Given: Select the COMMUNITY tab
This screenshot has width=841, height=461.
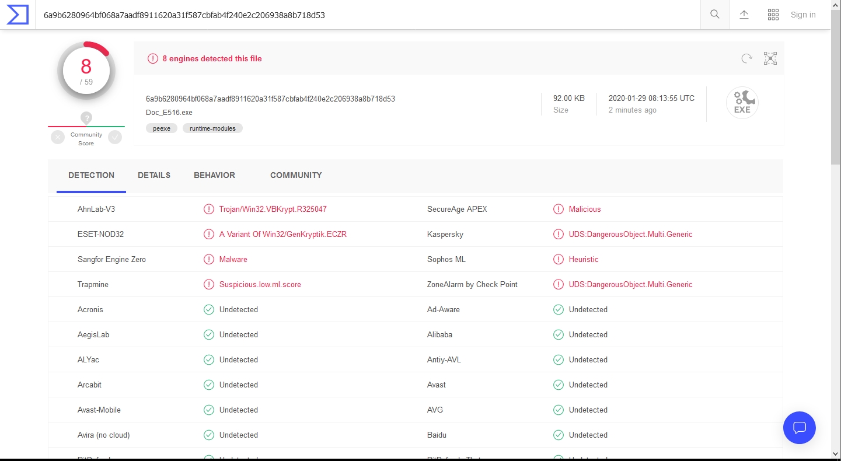Looking at the screenshot, I should pyautogui.click(x=296, y=175).
